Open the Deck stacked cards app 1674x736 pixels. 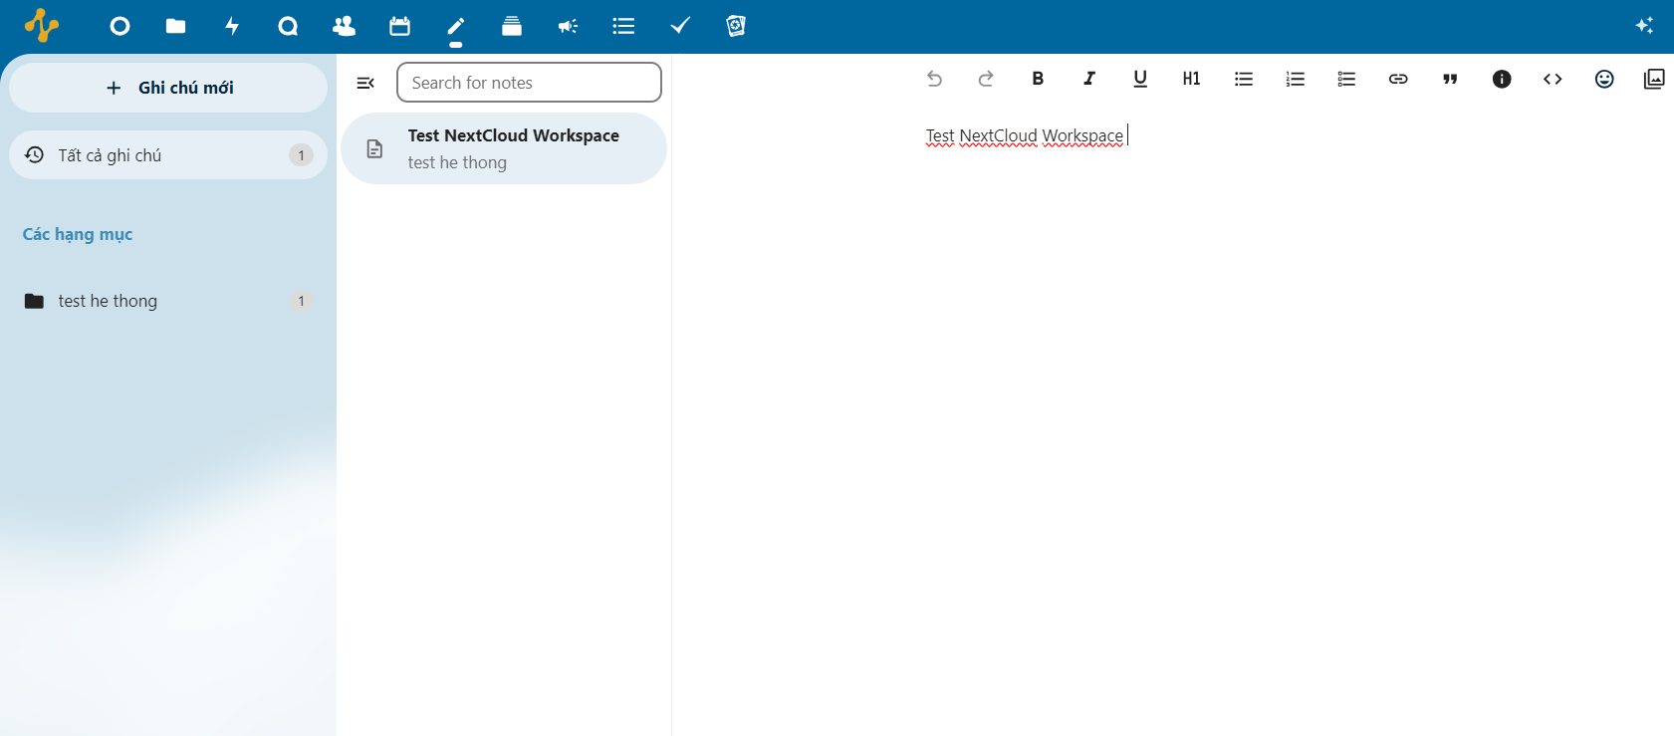pos(512,26)
